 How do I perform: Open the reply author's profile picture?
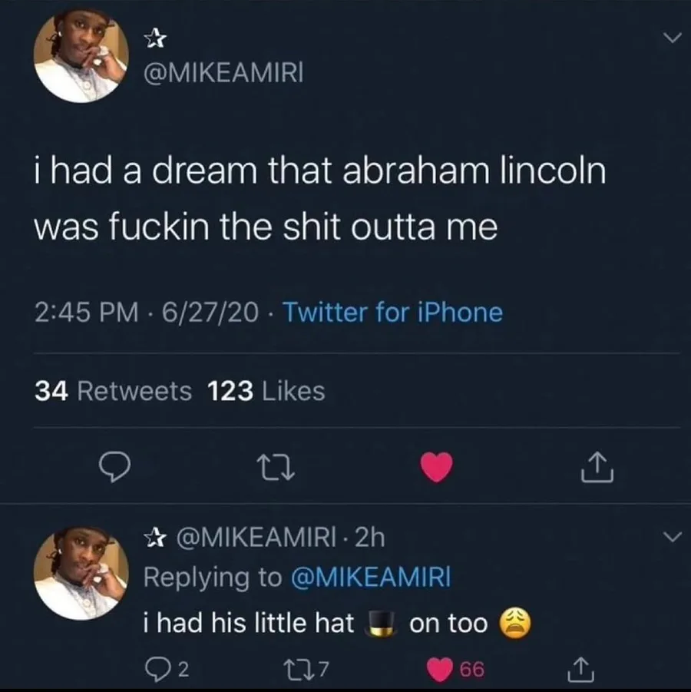(x=81, y=573)
